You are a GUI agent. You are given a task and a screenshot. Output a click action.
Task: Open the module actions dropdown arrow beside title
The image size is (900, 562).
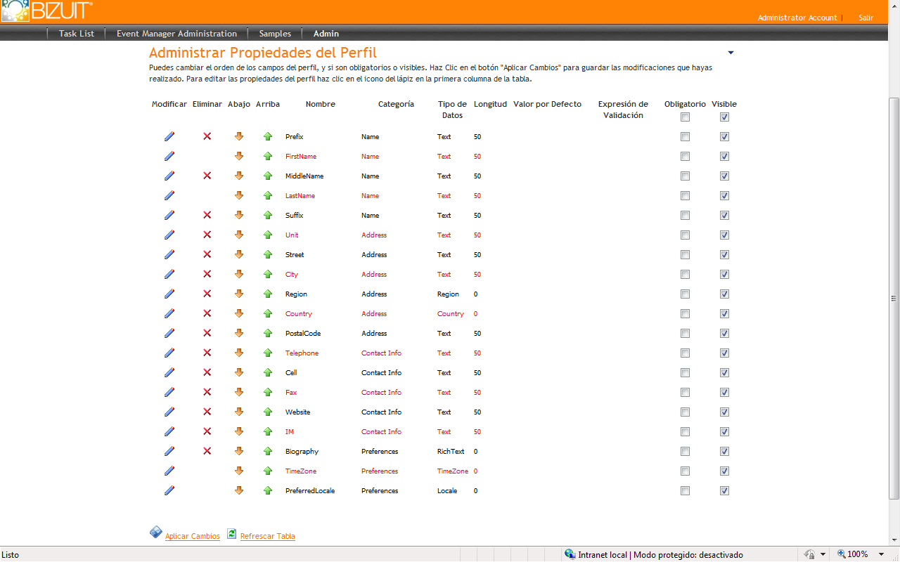point(731,53)
